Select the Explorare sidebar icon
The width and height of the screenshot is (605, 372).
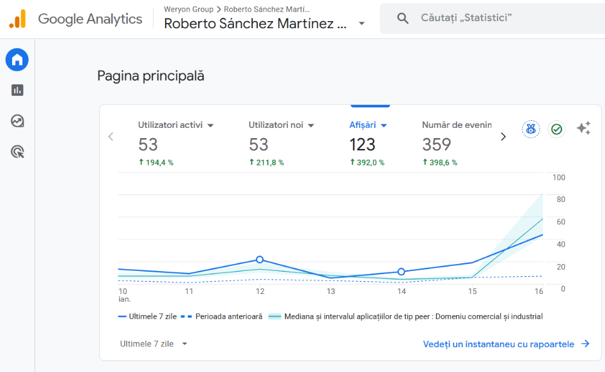(17, 121)
